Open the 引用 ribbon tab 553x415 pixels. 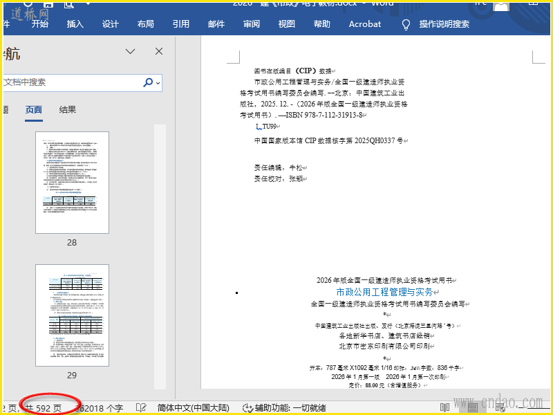click(x=181, y=24)
